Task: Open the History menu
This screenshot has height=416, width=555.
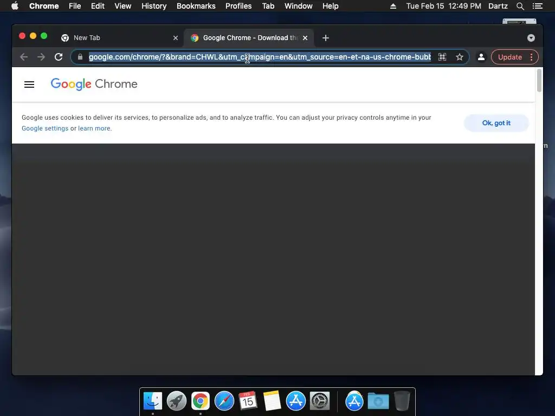Action: tap(154, 6)
